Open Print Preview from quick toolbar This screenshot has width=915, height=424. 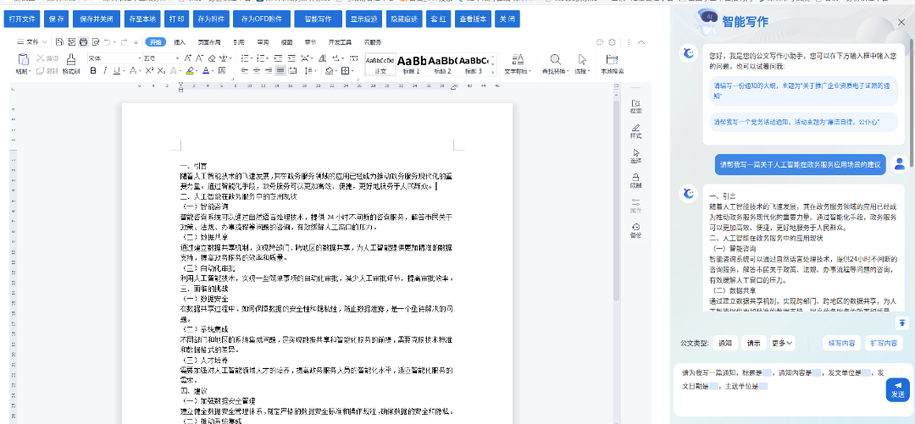tap(96, 42)
